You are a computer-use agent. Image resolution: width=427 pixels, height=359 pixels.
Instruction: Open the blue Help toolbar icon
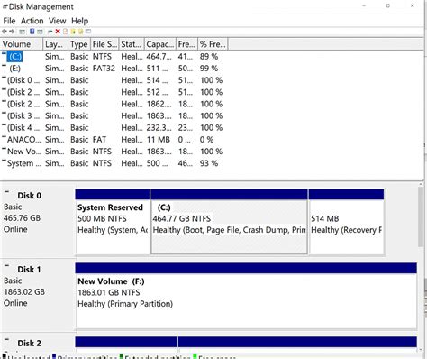point(32,32)
